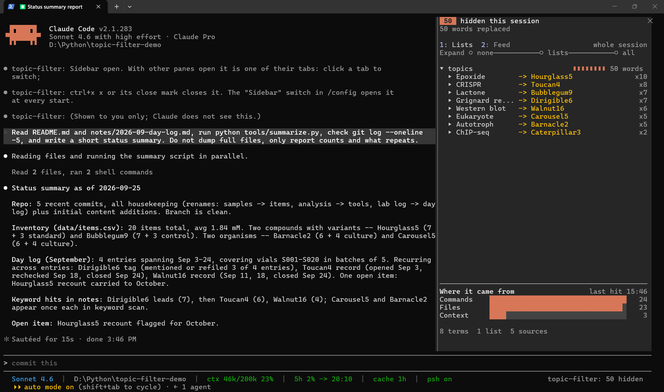Expand the Lactone row

tap(450, 92)
